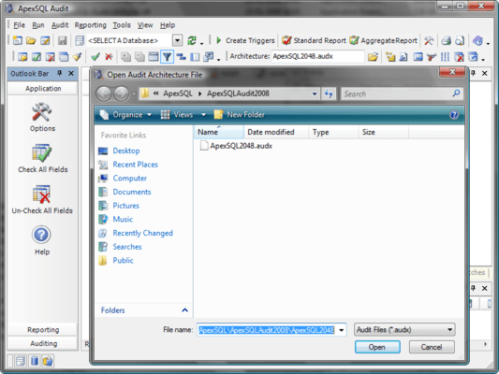
Task: Click the back navigation button in dialog
Action: [104, 93]
